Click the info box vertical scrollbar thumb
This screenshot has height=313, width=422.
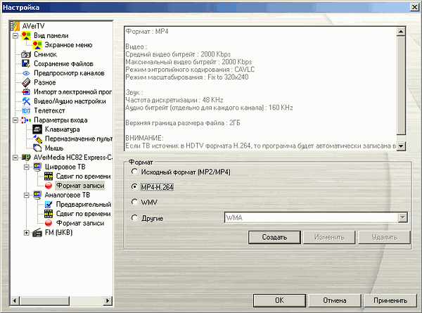click(401, 86)
